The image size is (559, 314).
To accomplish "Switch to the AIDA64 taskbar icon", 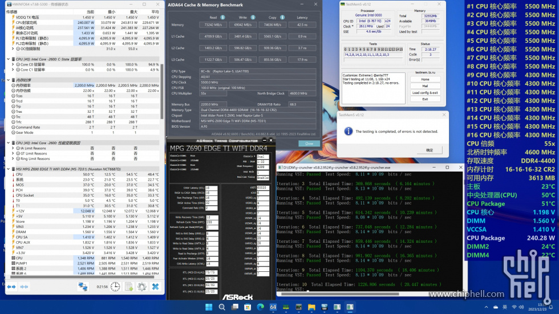I will tap(273, 307).
